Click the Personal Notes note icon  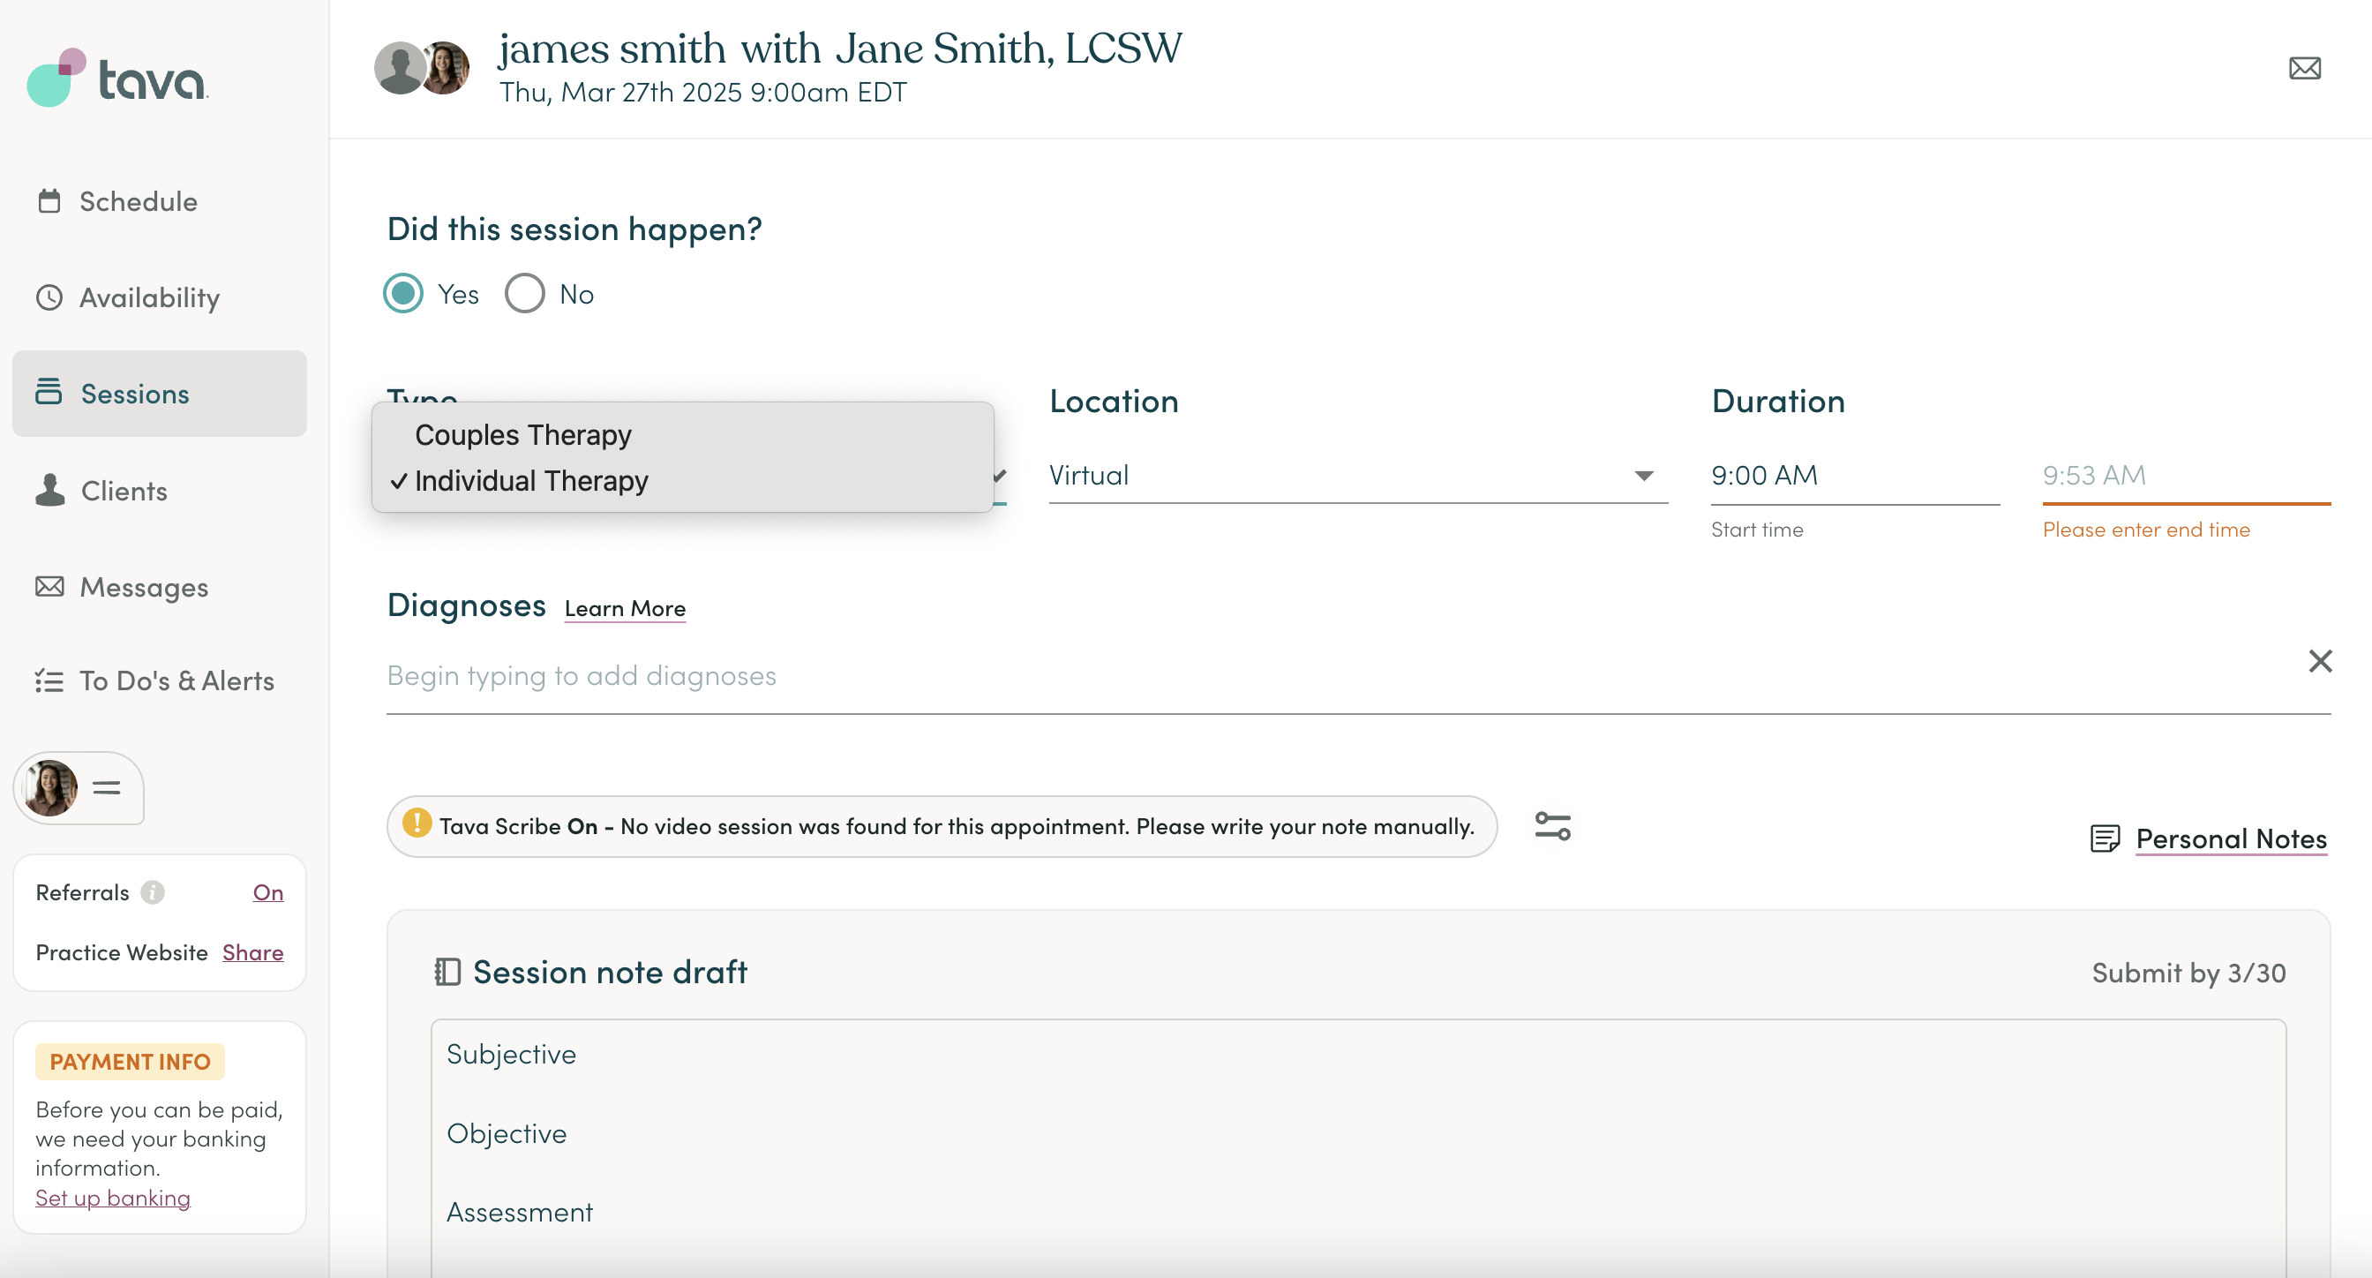tap(2106, 838)
